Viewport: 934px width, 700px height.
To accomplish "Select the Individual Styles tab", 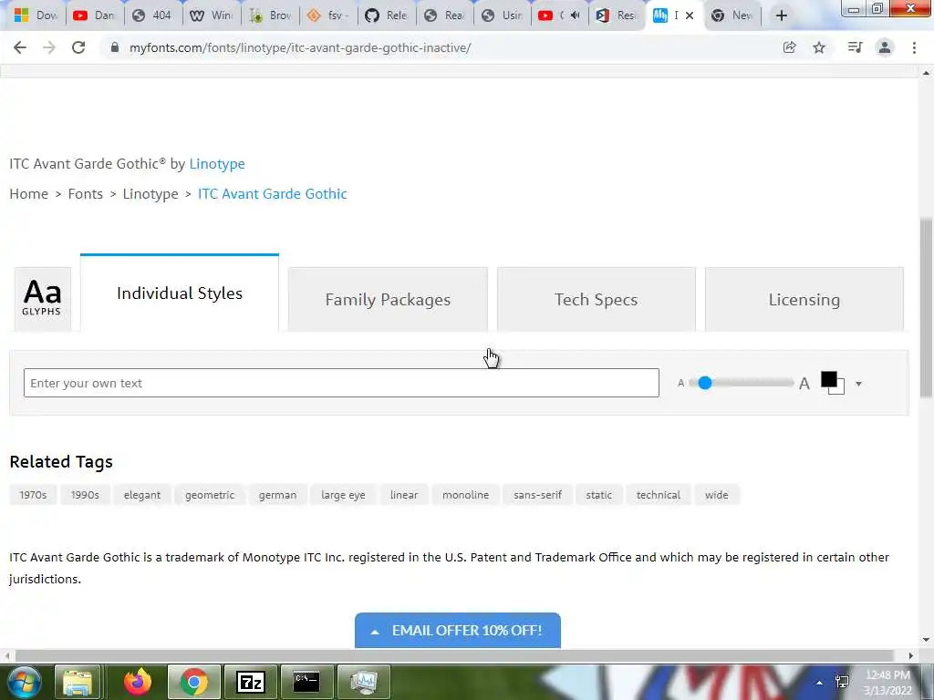I will point(180,293).
